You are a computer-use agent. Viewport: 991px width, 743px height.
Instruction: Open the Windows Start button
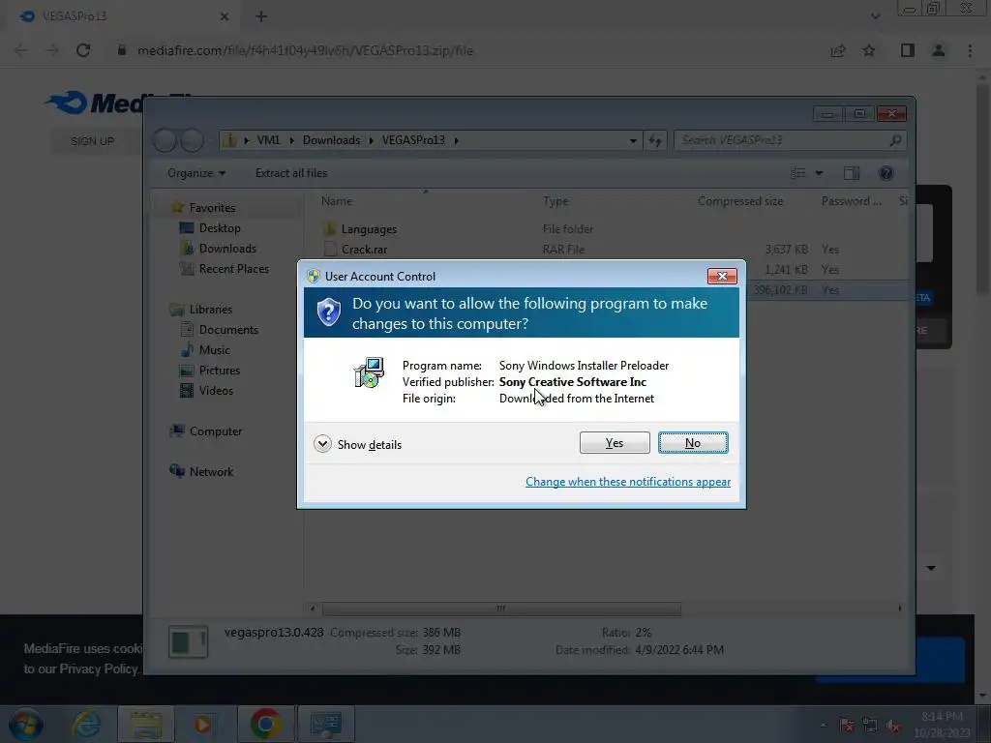click(25, 724)
